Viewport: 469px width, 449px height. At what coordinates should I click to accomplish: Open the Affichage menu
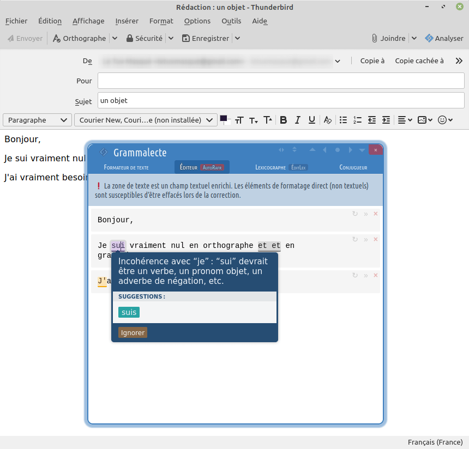[x=88, y=21]
